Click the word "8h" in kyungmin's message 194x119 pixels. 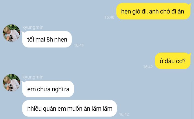click(50, 39)
